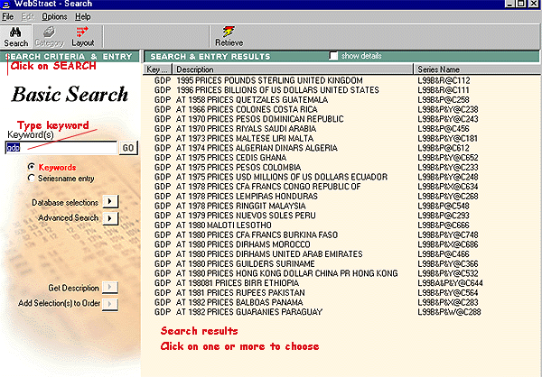Open the Help menu
The width and height of the screenshot is (542, 377).
(84, 16)
